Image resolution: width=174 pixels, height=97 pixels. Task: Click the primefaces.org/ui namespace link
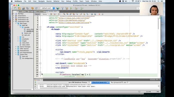[72, 20]
